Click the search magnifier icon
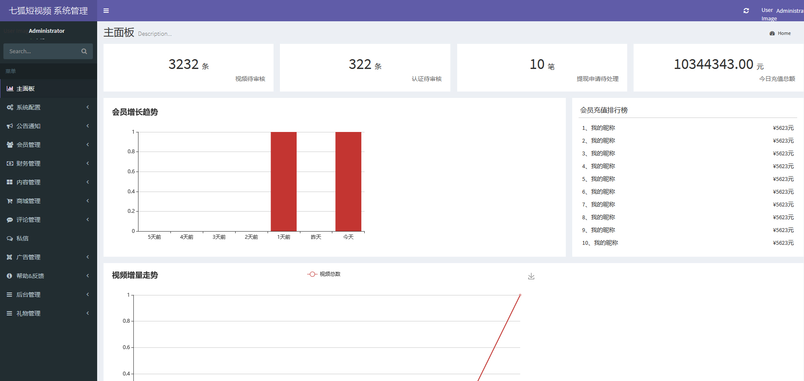804x381 pixels. (84, 52)
